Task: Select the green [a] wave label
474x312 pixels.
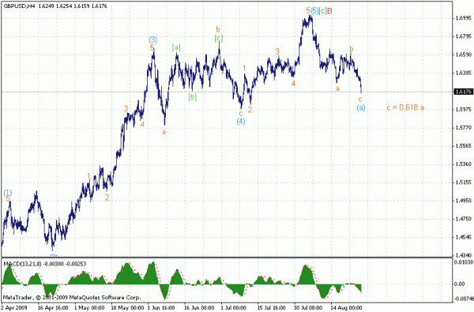Action: point(176,47)
